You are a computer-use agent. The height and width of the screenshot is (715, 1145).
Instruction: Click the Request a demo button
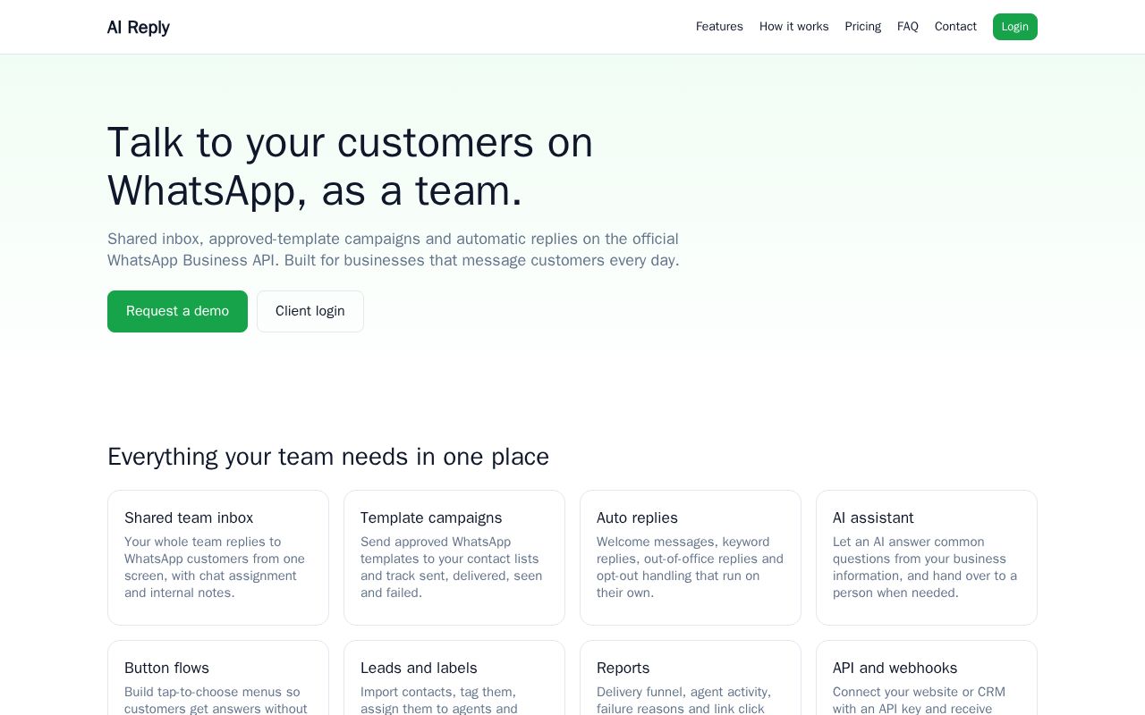[177, 311]
